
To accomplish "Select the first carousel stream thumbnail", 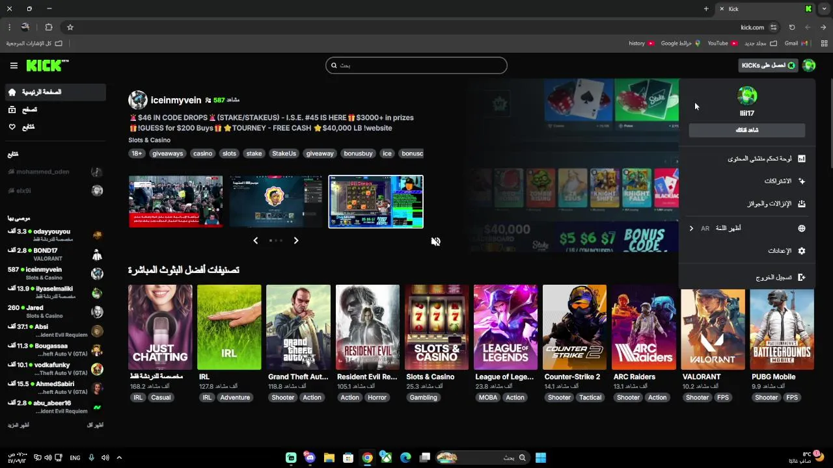I will pos(176,201).
